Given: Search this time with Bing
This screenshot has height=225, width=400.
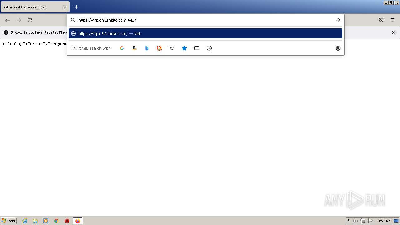Looking at the screenshot, I should tap(147, 48).
